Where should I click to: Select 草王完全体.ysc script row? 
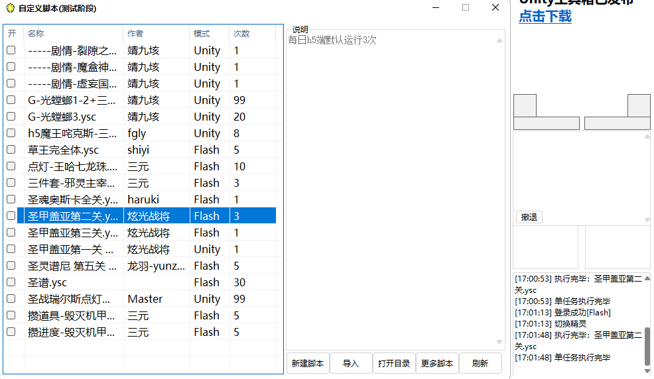coord(140,150)
